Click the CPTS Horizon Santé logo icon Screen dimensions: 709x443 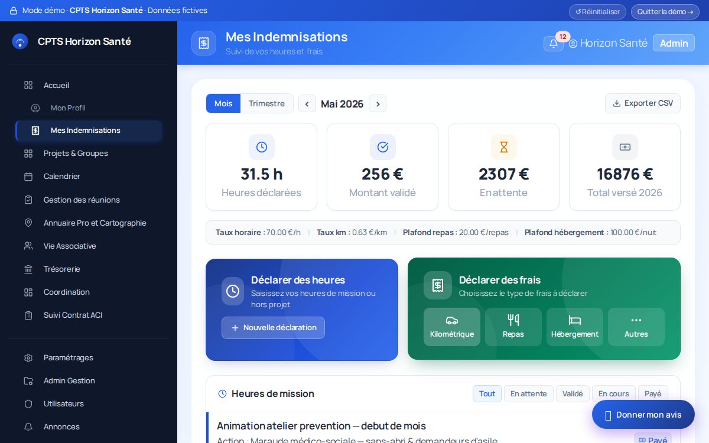coord(20,41)
